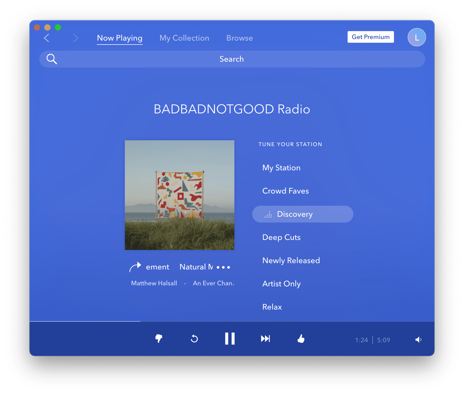Switch to the Now Playing tab
This screenshot has width=464, height=395.
coord(120,38)
